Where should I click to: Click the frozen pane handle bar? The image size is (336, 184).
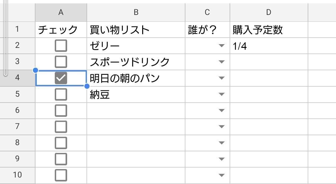click(x=6, y=38)
